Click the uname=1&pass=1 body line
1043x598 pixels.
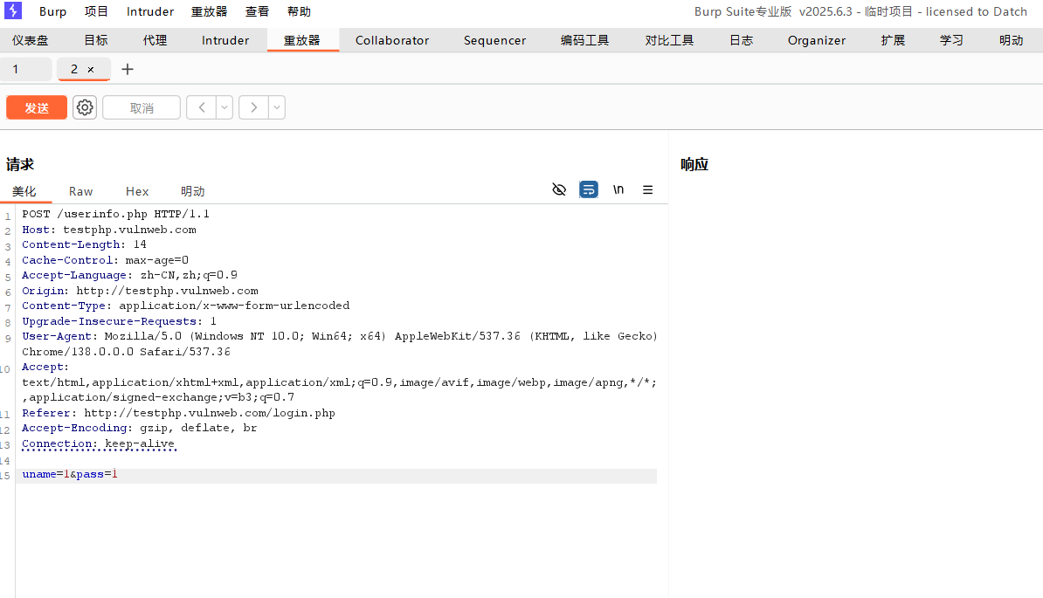coord(70,474)
